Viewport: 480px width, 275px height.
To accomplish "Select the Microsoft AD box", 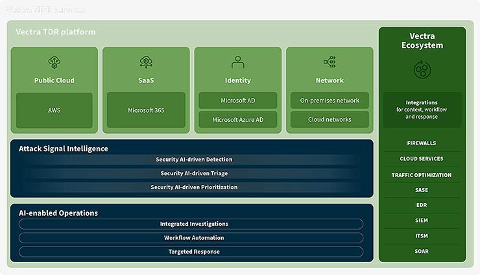I will click(x=238, y=101).
